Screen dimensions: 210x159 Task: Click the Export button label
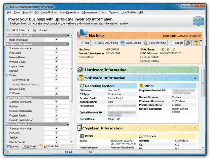click(43, 30)
